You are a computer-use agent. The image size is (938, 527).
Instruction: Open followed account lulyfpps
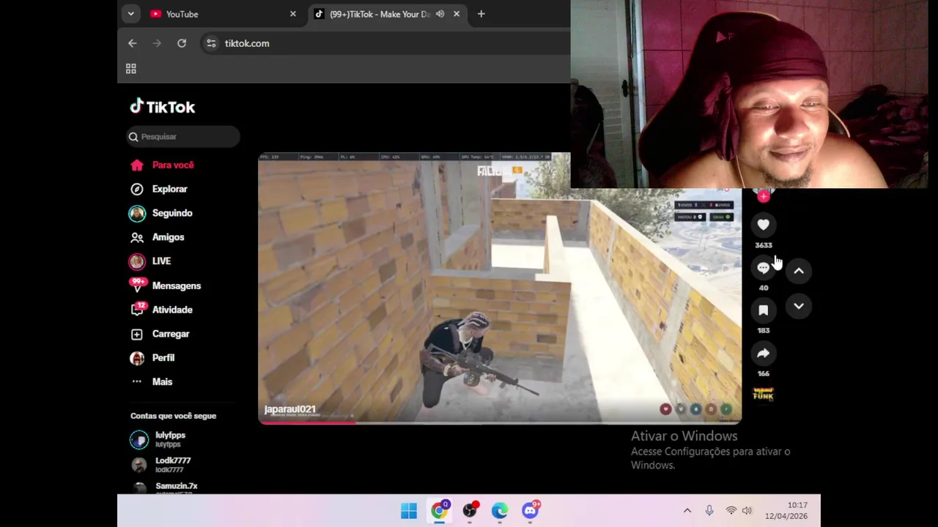[158, 439]
